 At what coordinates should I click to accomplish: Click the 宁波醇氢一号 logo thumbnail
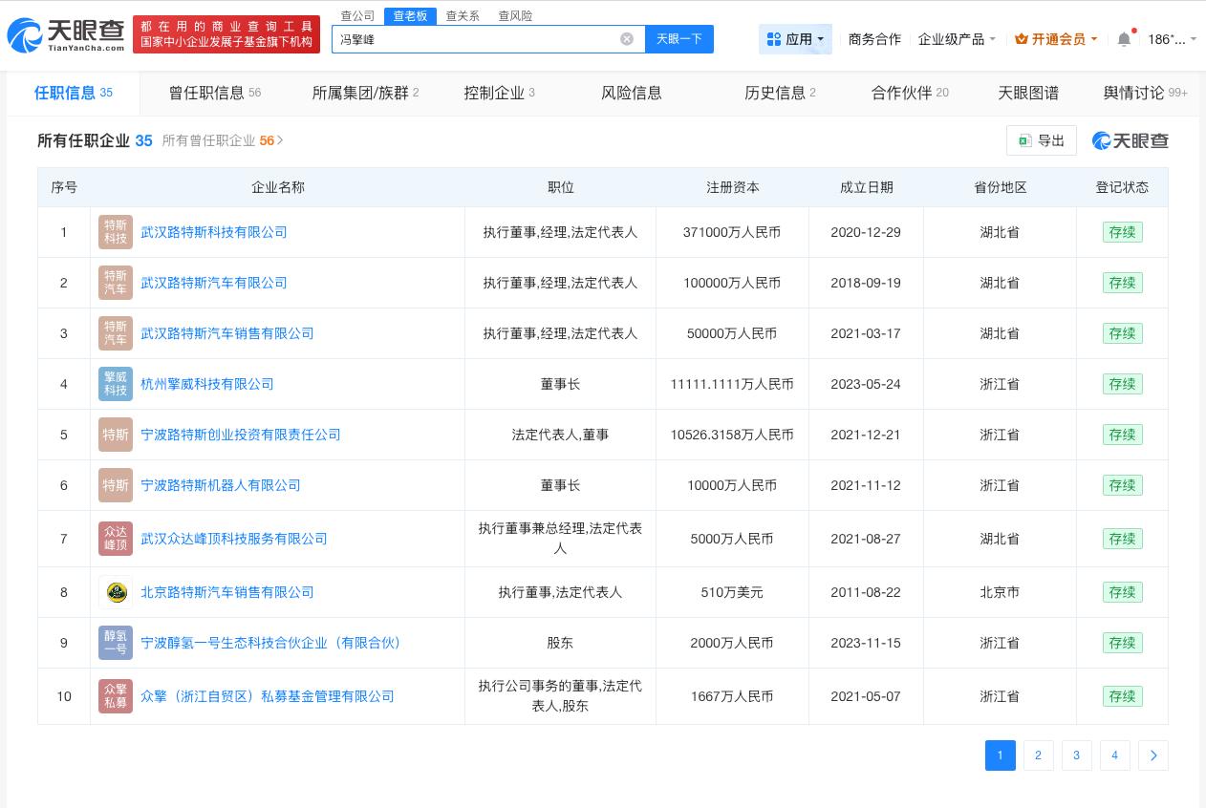pos(116,643)
